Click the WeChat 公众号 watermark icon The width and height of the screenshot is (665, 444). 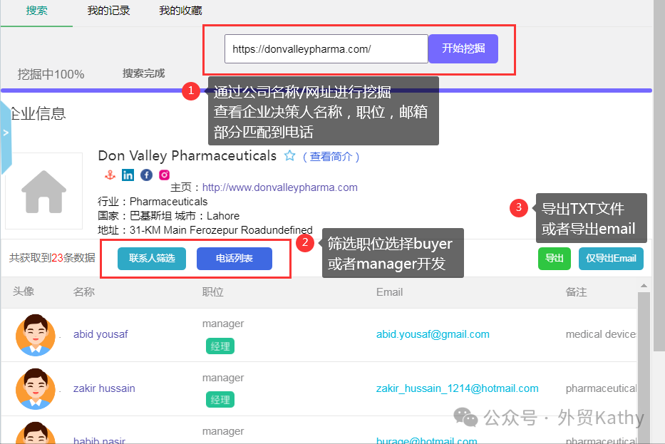(467, 419)
